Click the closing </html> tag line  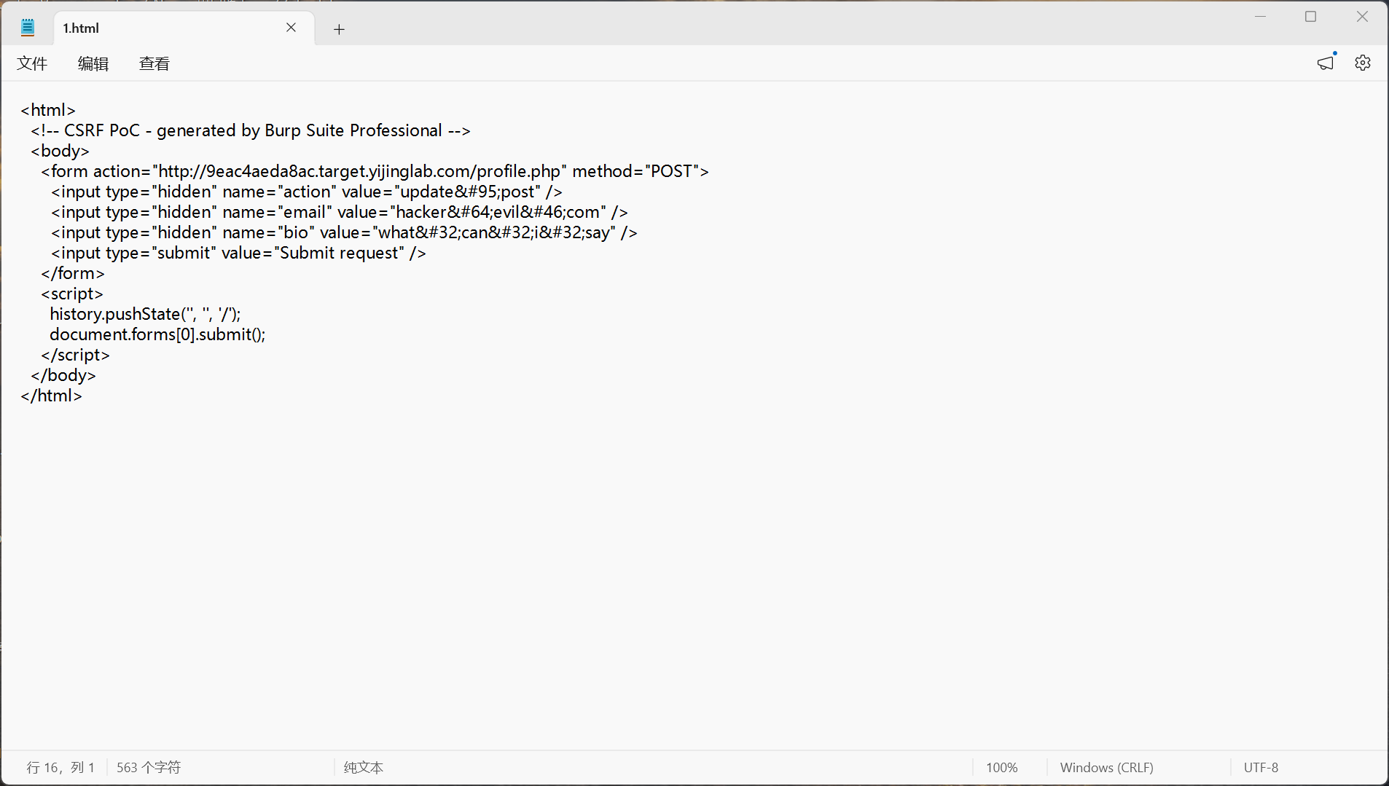(x=51, y=396)
